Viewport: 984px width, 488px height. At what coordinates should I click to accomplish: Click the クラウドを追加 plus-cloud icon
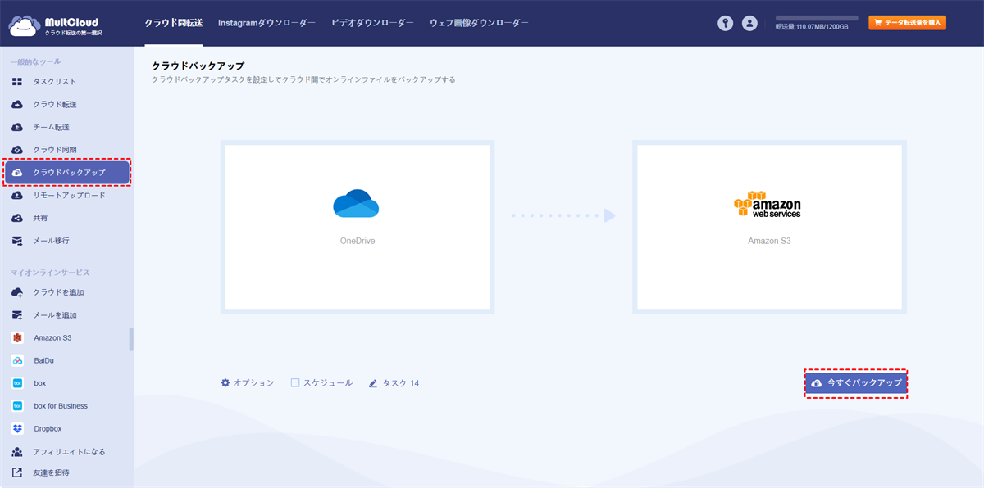tap(17, 292)
